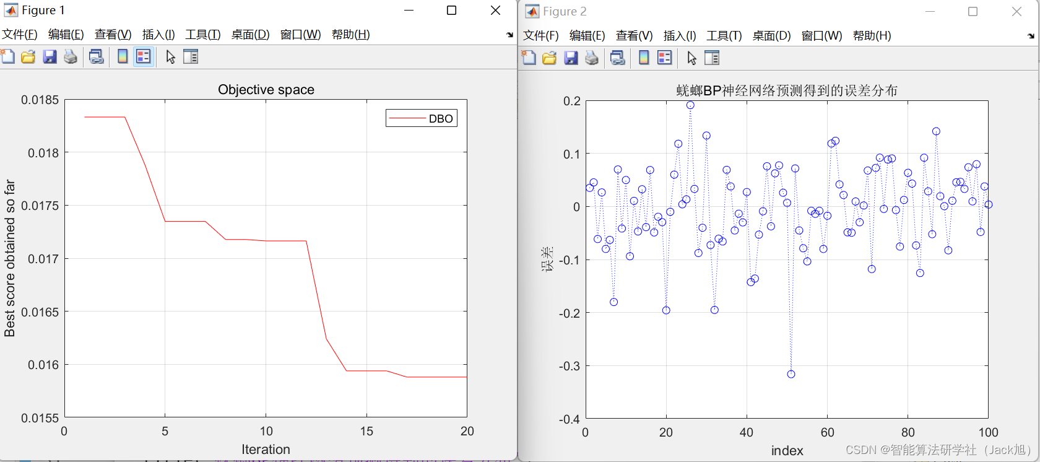Open Property Inspector icon in Figure 2
This screenshot has height=462, width=1040.
[712, 58]
